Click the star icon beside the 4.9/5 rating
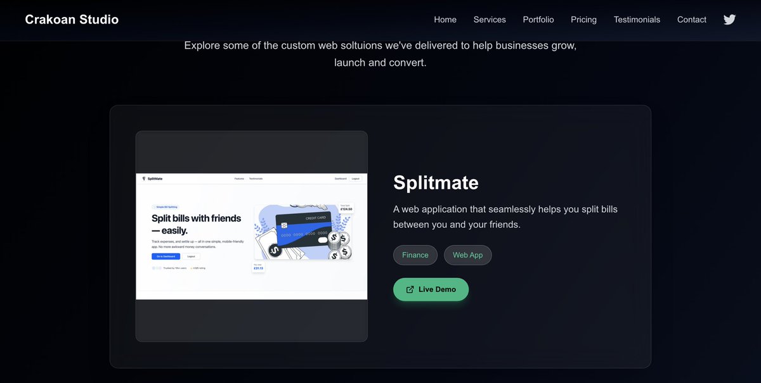The image size is (761, 383). 191,268
